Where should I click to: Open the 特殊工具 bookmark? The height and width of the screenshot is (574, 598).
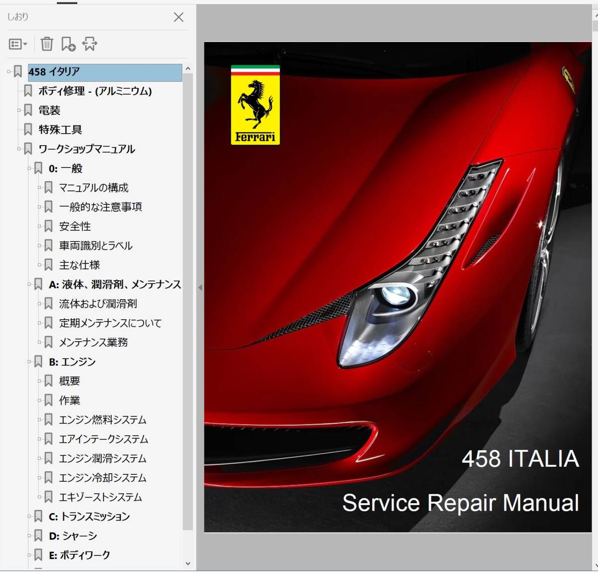click(60, 130)
